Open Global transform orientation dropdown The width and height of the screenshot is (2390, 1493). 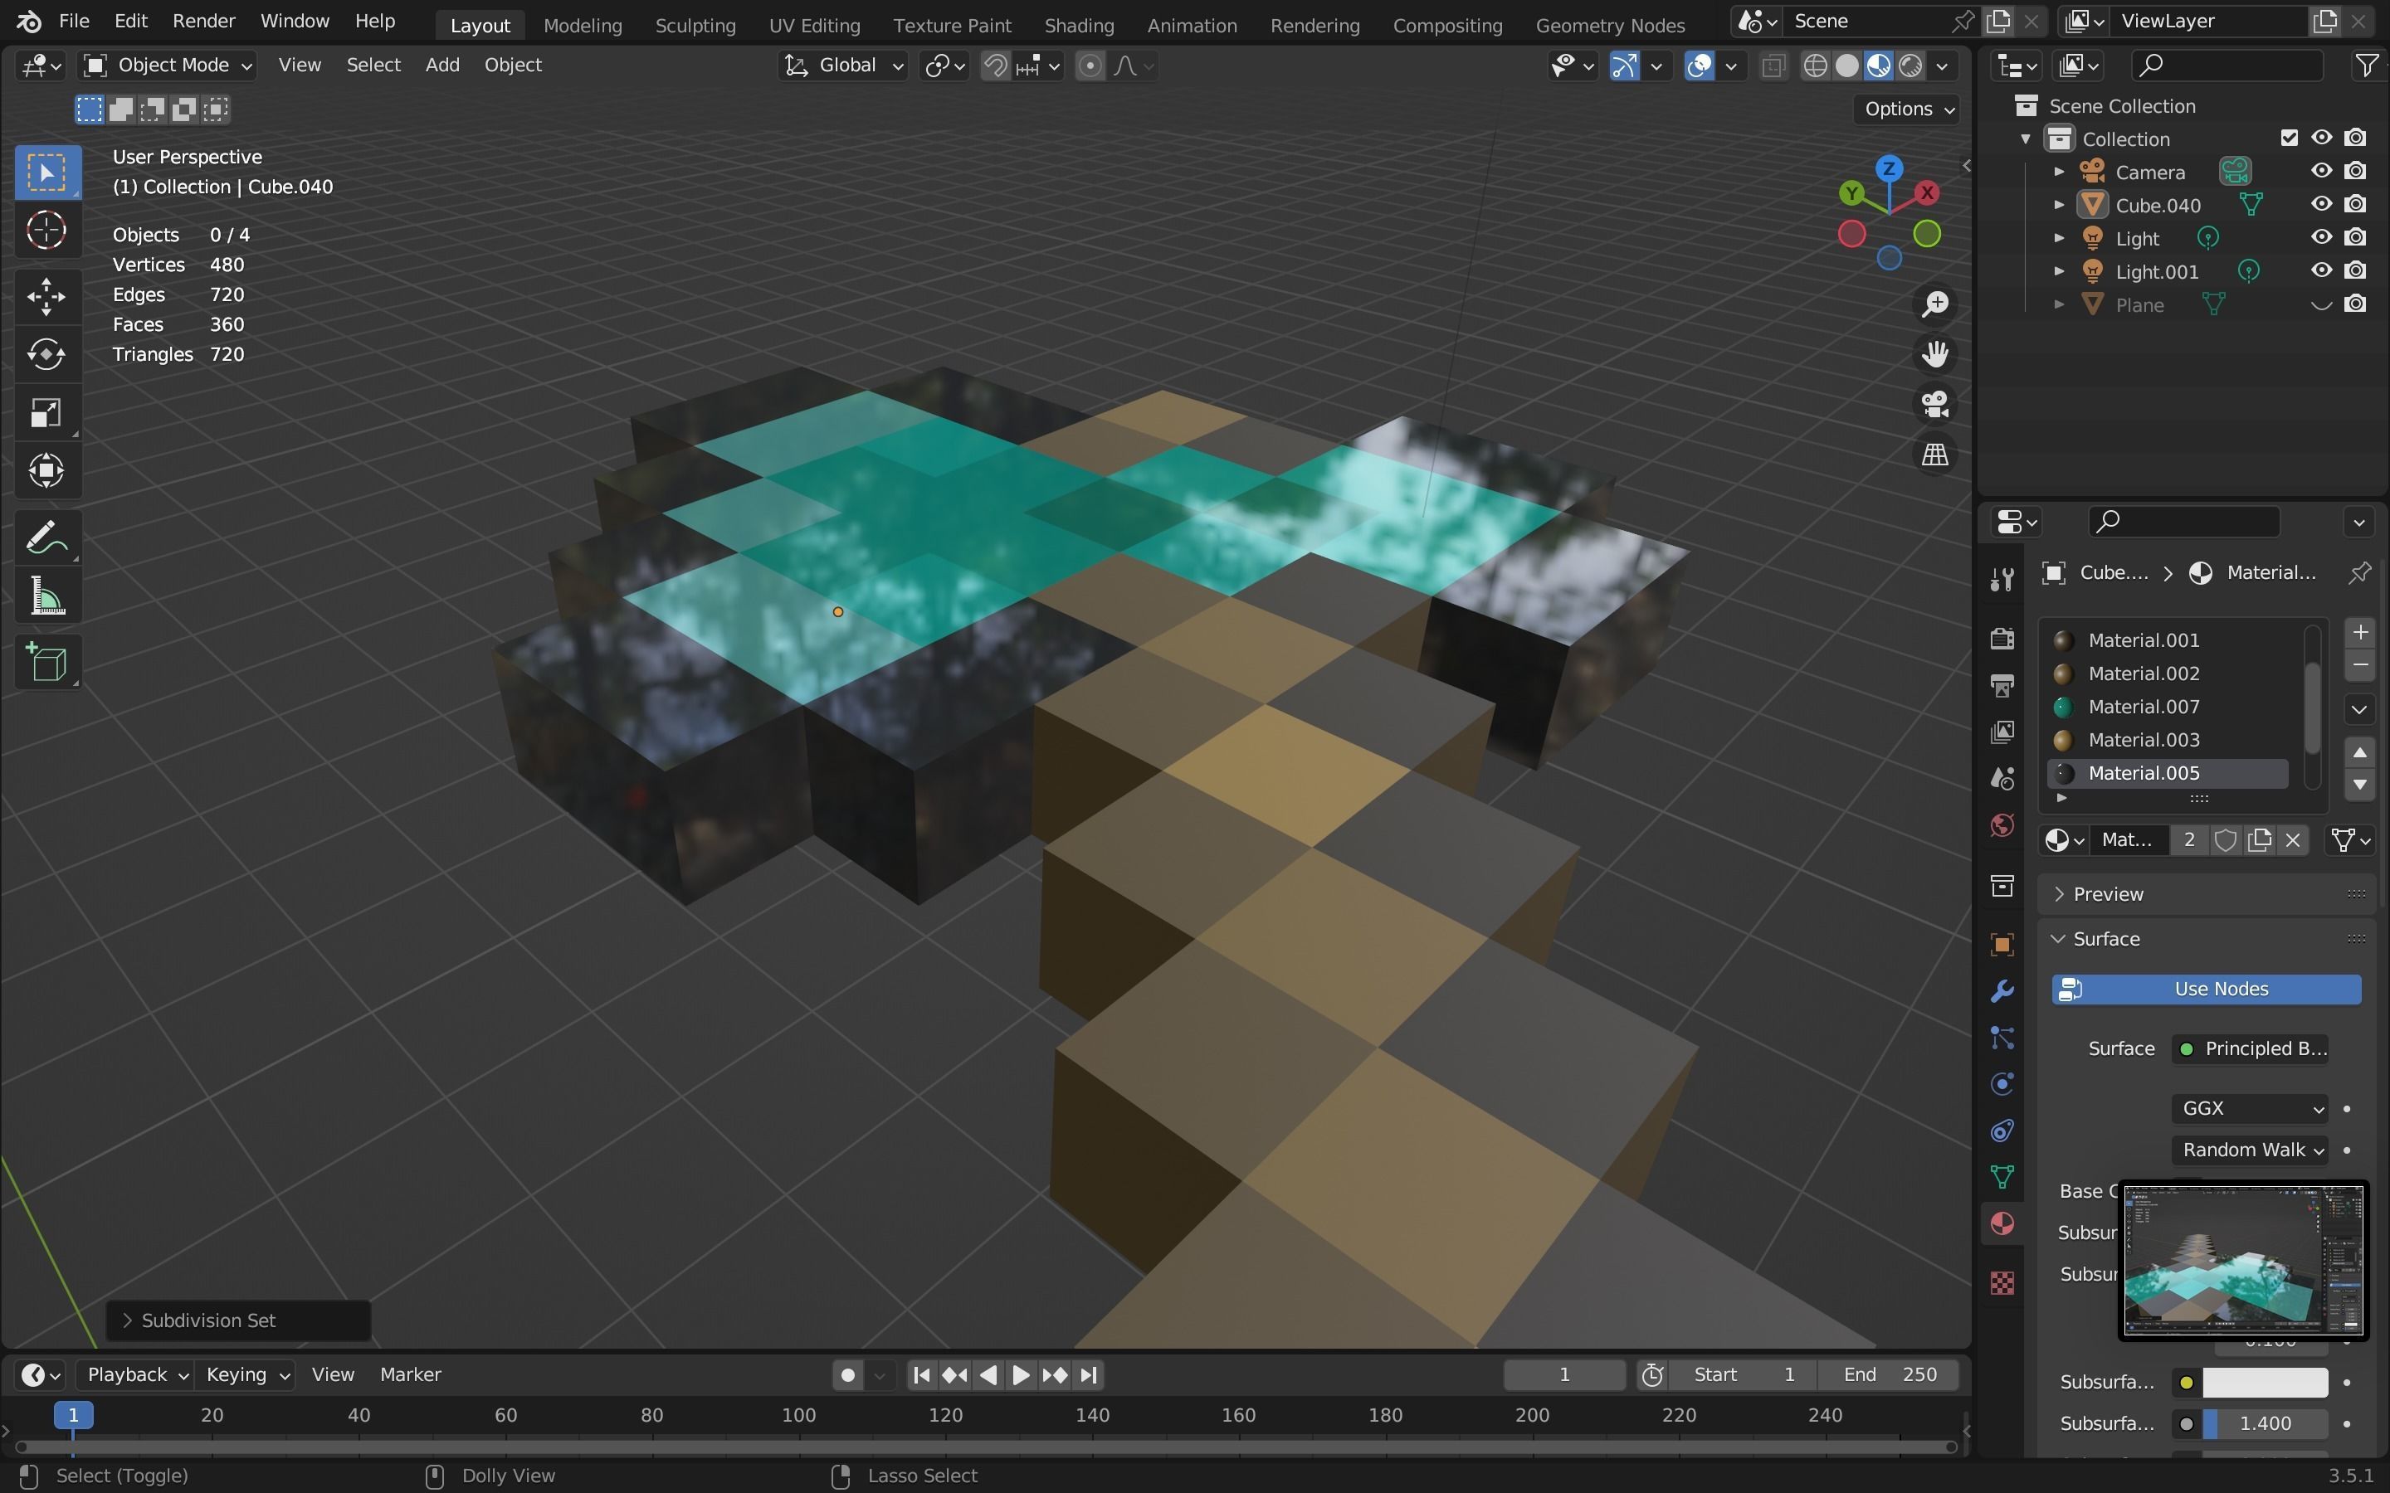(x=842, y=66)
